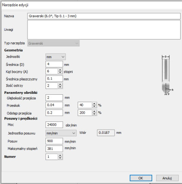Image resolution: width=182 pixels, height=184 pixels.
Task: Decrease Ilość ostrzy flute count
Action: tap(60, 87)
